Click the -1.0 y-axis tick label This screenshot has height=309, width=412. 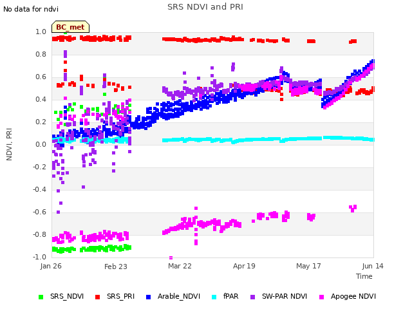pyautogui.click(x=40, y=257)
